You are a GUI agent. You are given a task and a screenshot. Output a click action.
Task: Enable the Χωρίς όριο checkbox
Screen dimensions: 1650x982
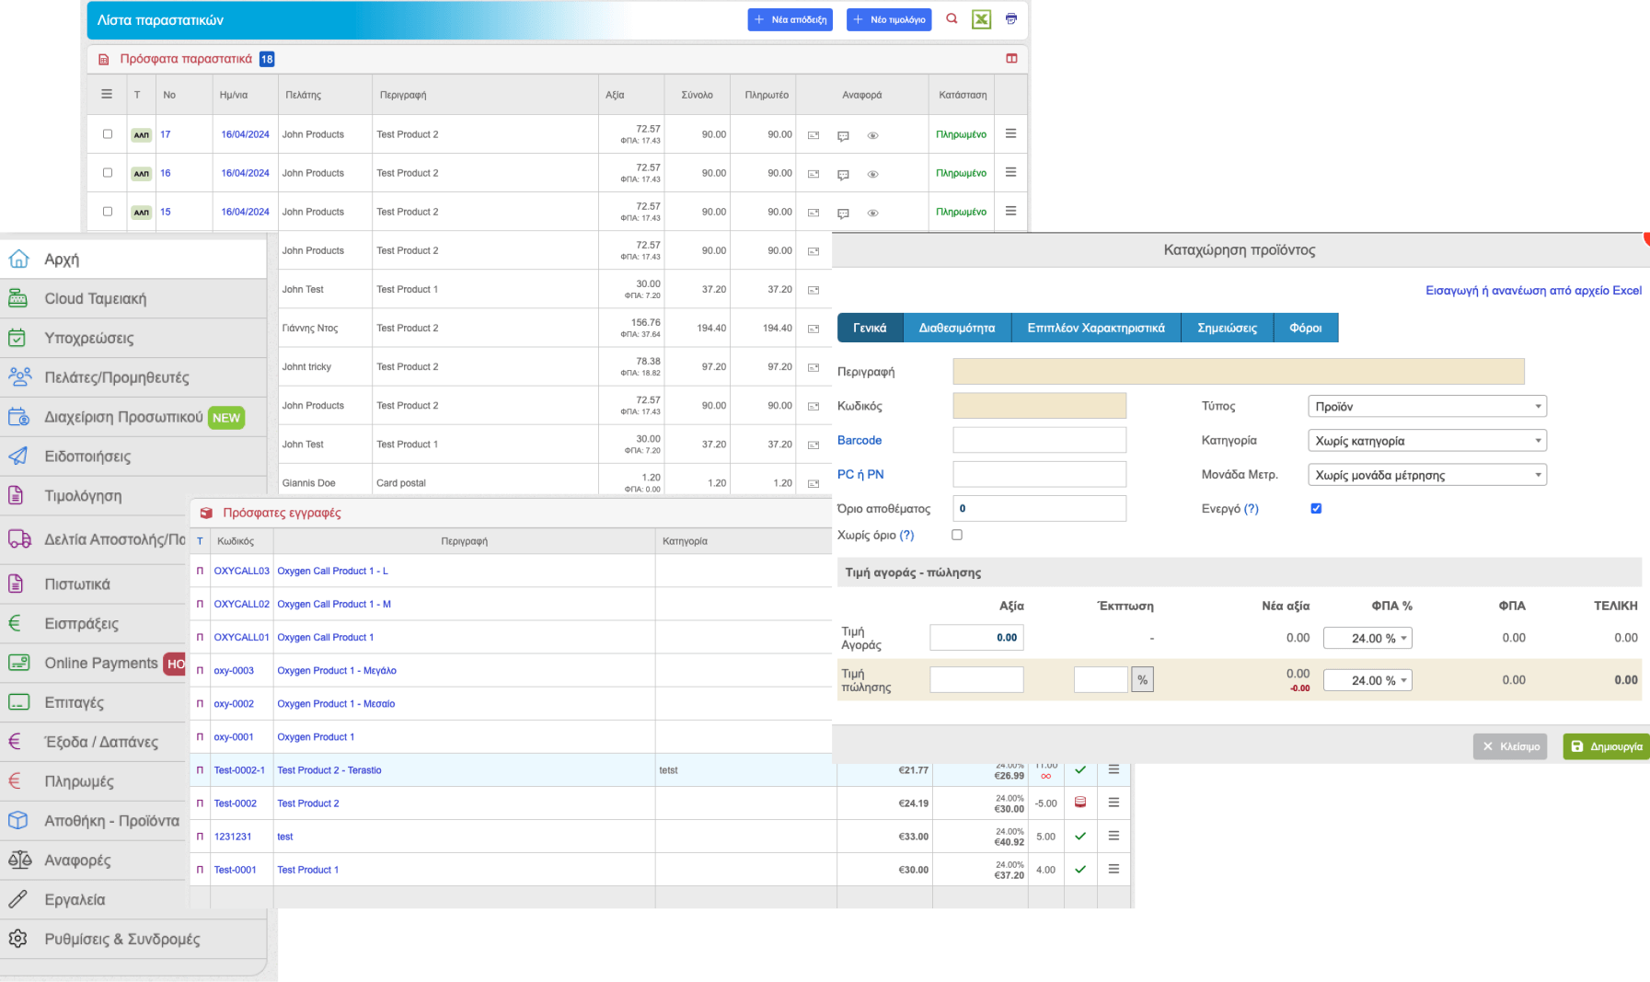coord(957,534)
